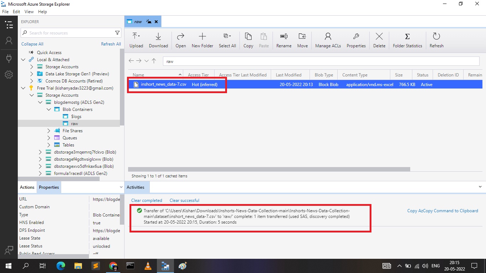The width and height of the screenshot is (486, 273).
Task: Click the Upload toolbar button
Action: pos(136,40)
